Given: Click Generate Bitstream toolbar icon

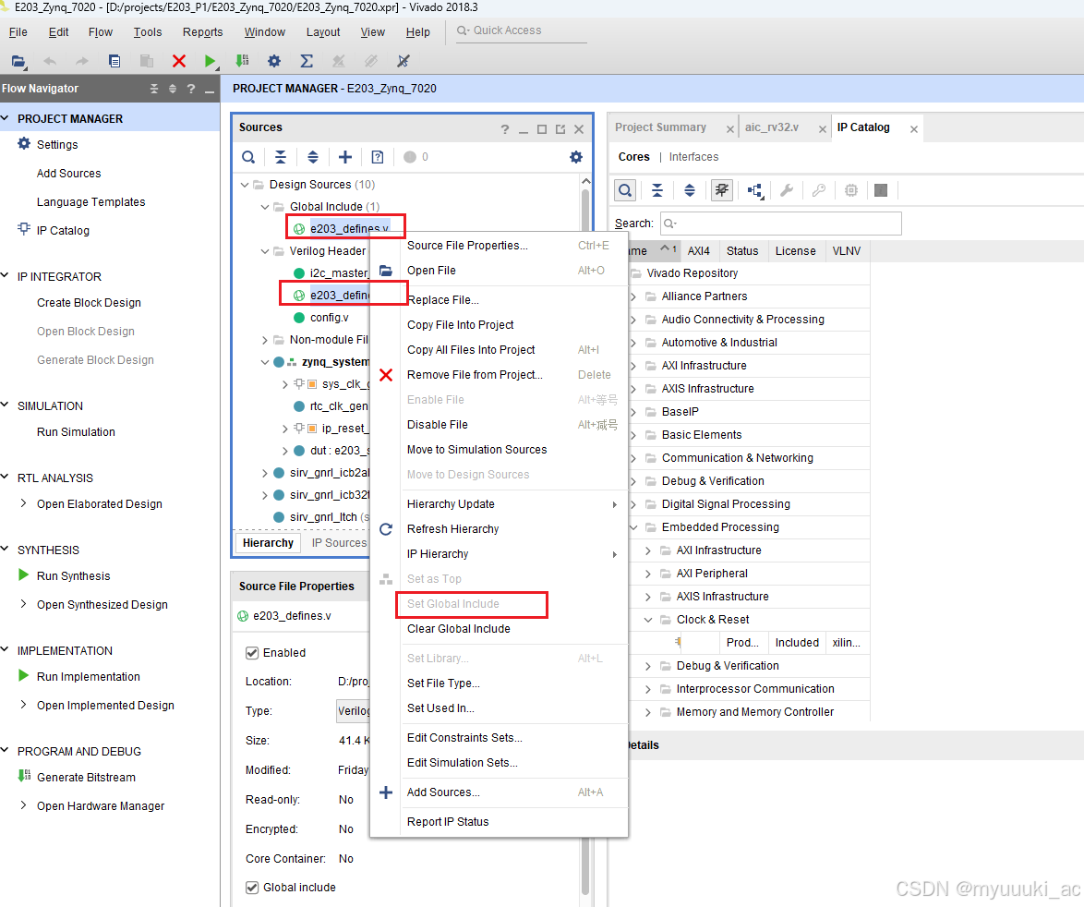Looking at the screenshot, I should coord(242,61).
